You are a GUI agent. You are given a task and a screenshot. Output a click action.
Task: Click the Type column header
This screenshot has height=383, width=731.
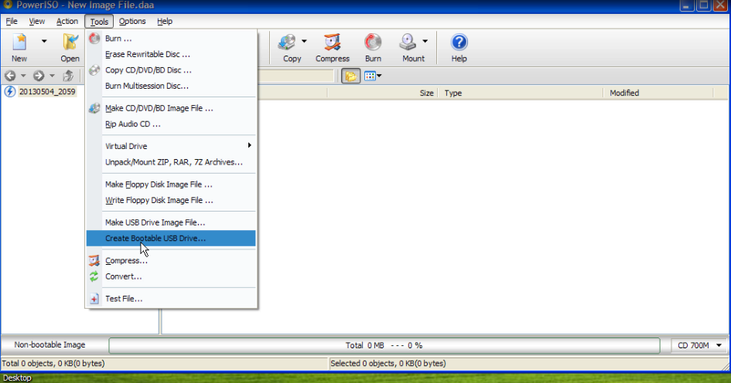521,93
